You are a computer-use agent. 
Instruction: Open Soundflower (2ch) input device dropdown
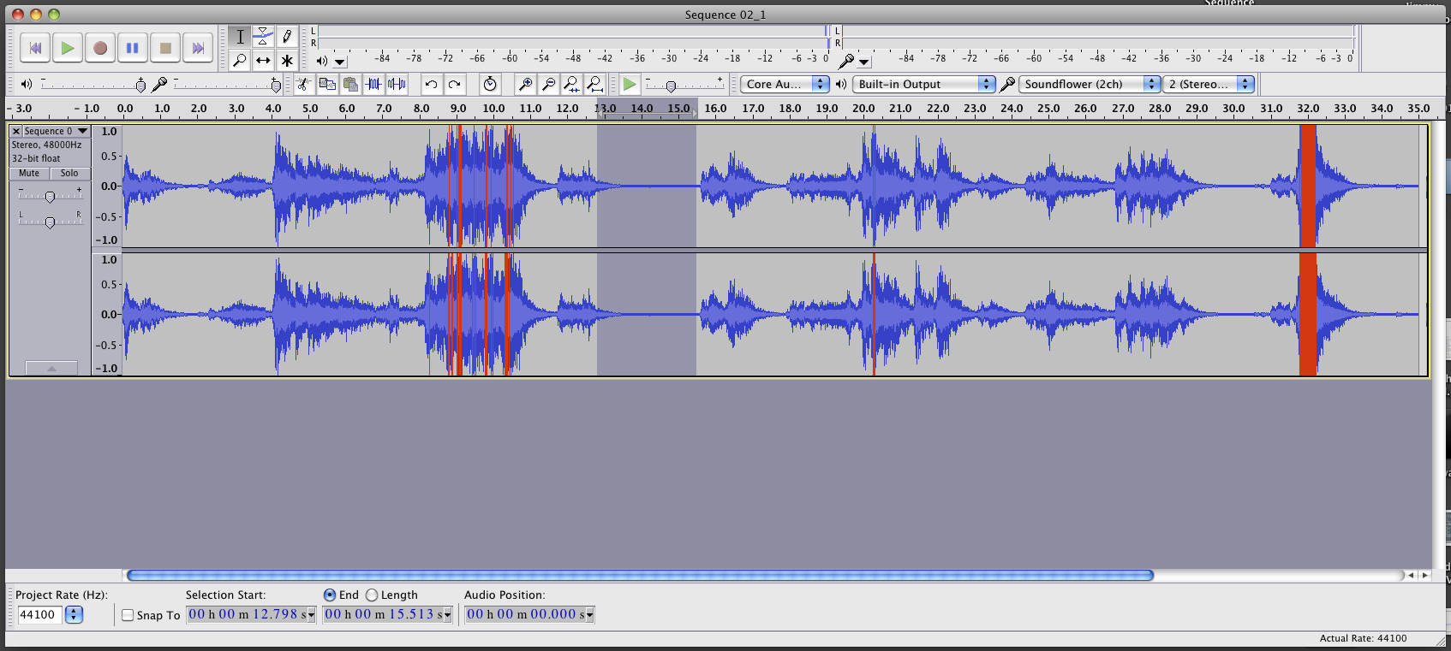click(1090, 84)
